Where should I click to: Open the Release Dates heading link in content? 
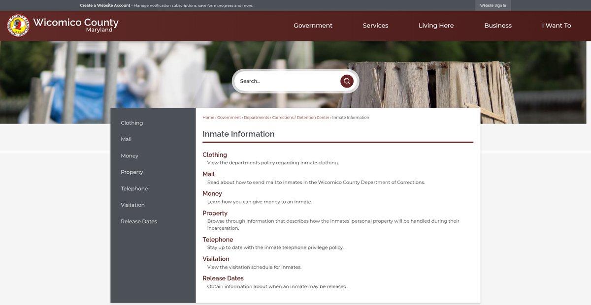[223, 278]
